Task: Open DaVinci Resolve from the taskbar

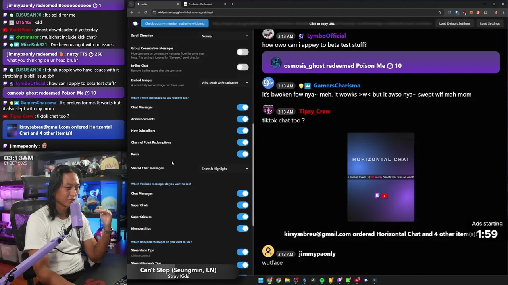Action: coord(313,280)
